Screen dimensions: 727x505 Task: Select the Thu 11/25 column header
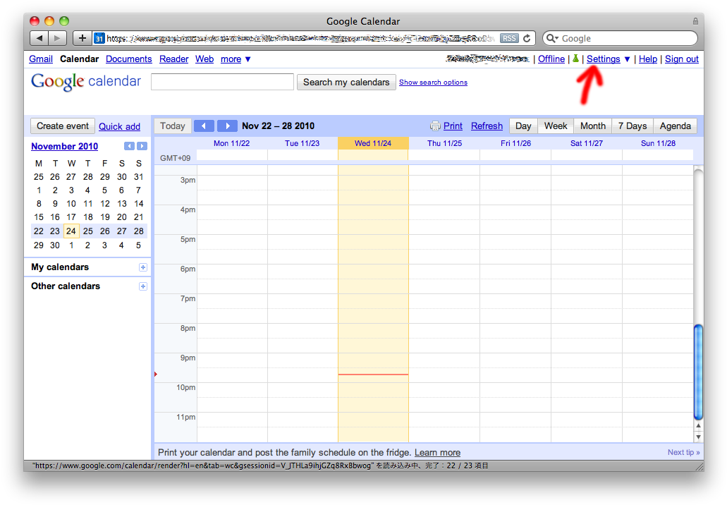(x=444, y=143)
